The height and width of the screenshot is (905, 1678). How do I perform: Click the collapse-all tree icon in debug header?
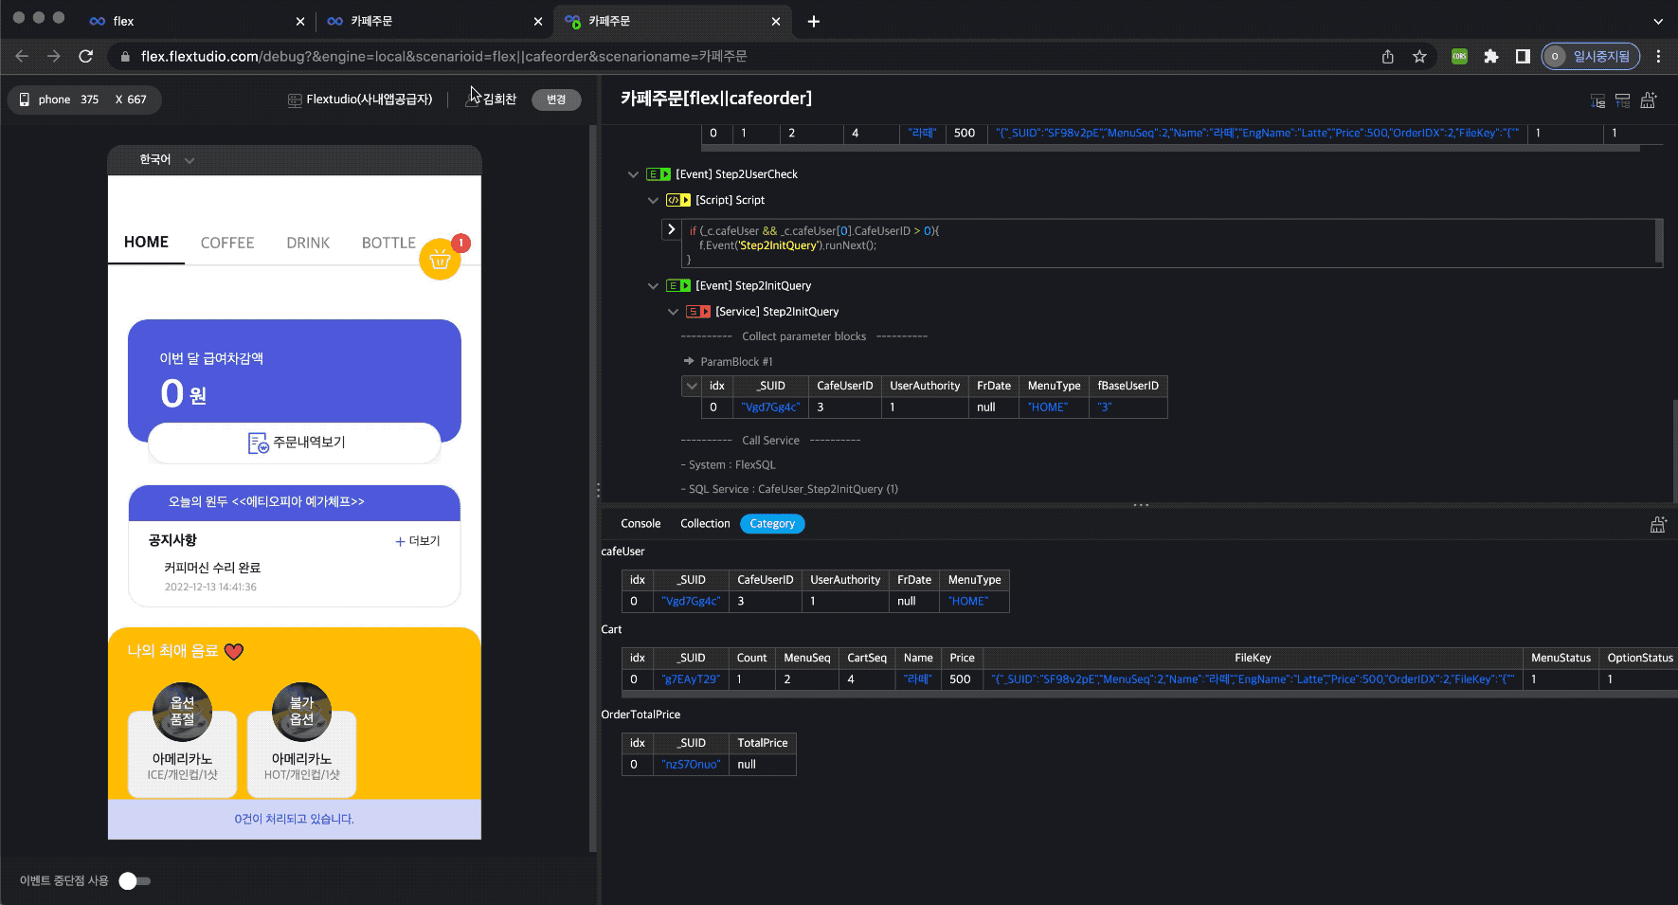coord(1622,100)
